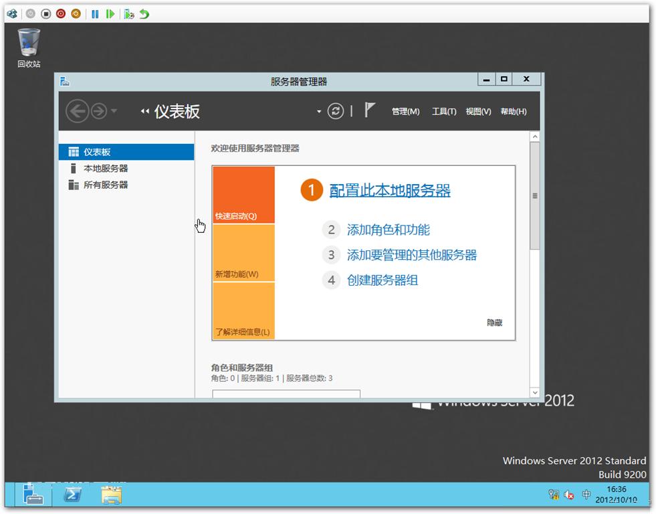Screen dimensions: 656x514
Task: Select 仪表板 in the Server Manager sidebar
Action: (x=98, y=152)
